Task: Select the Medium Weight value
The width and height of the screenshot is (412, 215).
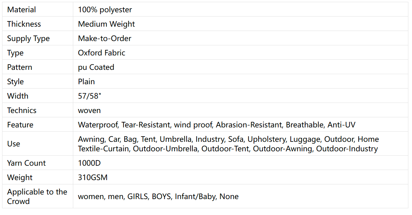Action: point(106,24)
